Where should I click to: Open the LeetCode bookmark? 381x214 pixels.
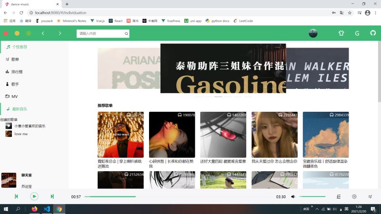(x=243, y=21)
